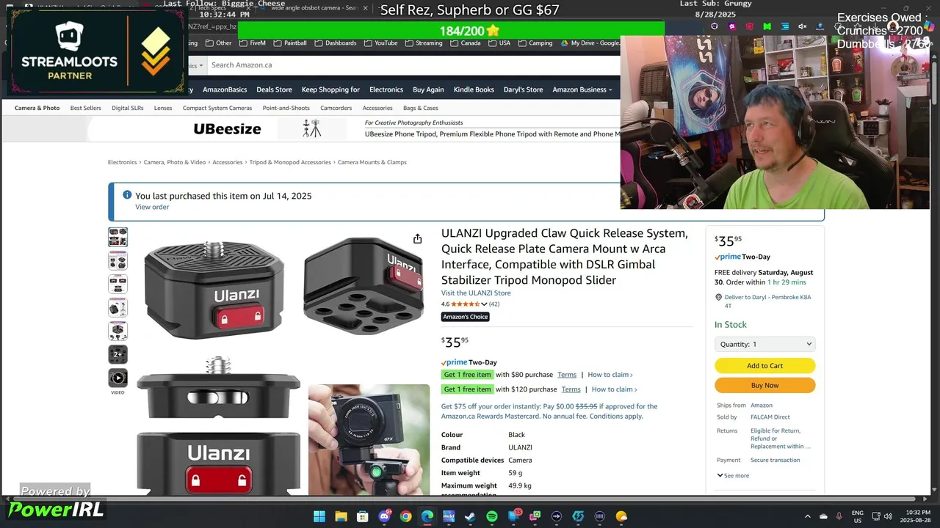Click the Search Amazon.ca input field
This screenshot has width=940, height=528.
(413, 65)
